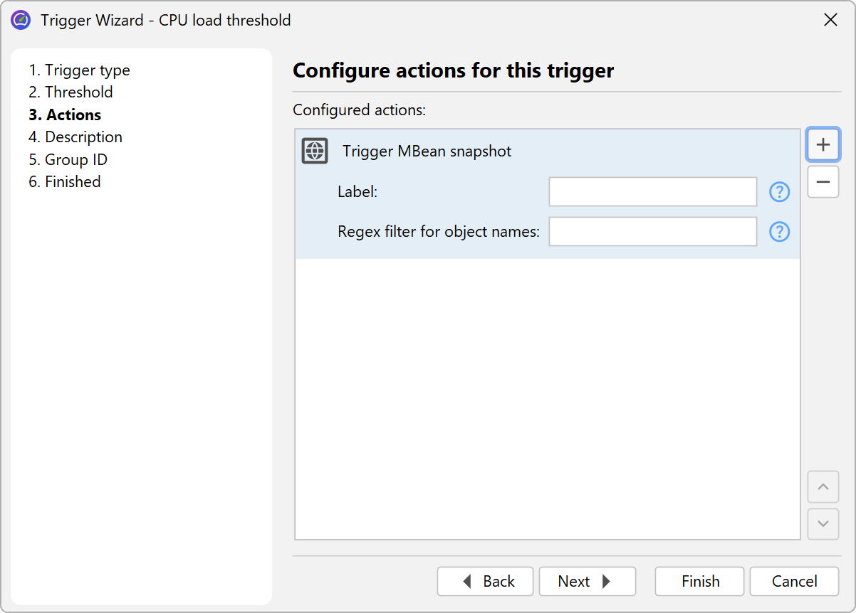Click the Finish button

coord(699,582)
